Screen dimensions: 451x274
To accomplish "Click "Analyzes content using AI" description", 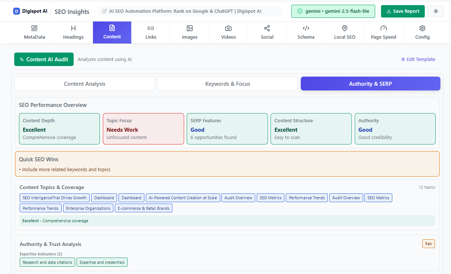I will 105,59.
